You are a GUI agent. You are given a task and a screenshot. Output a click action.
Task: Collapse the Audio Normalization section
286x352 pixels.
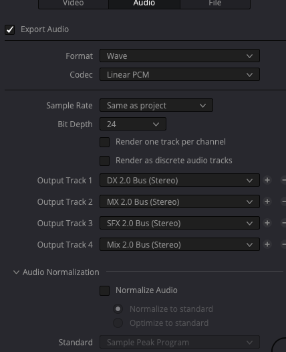(16, 272)
